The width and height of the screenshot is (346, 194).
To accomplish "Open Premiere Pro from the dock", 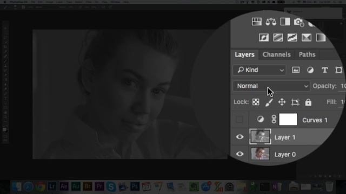I will 99,186.
